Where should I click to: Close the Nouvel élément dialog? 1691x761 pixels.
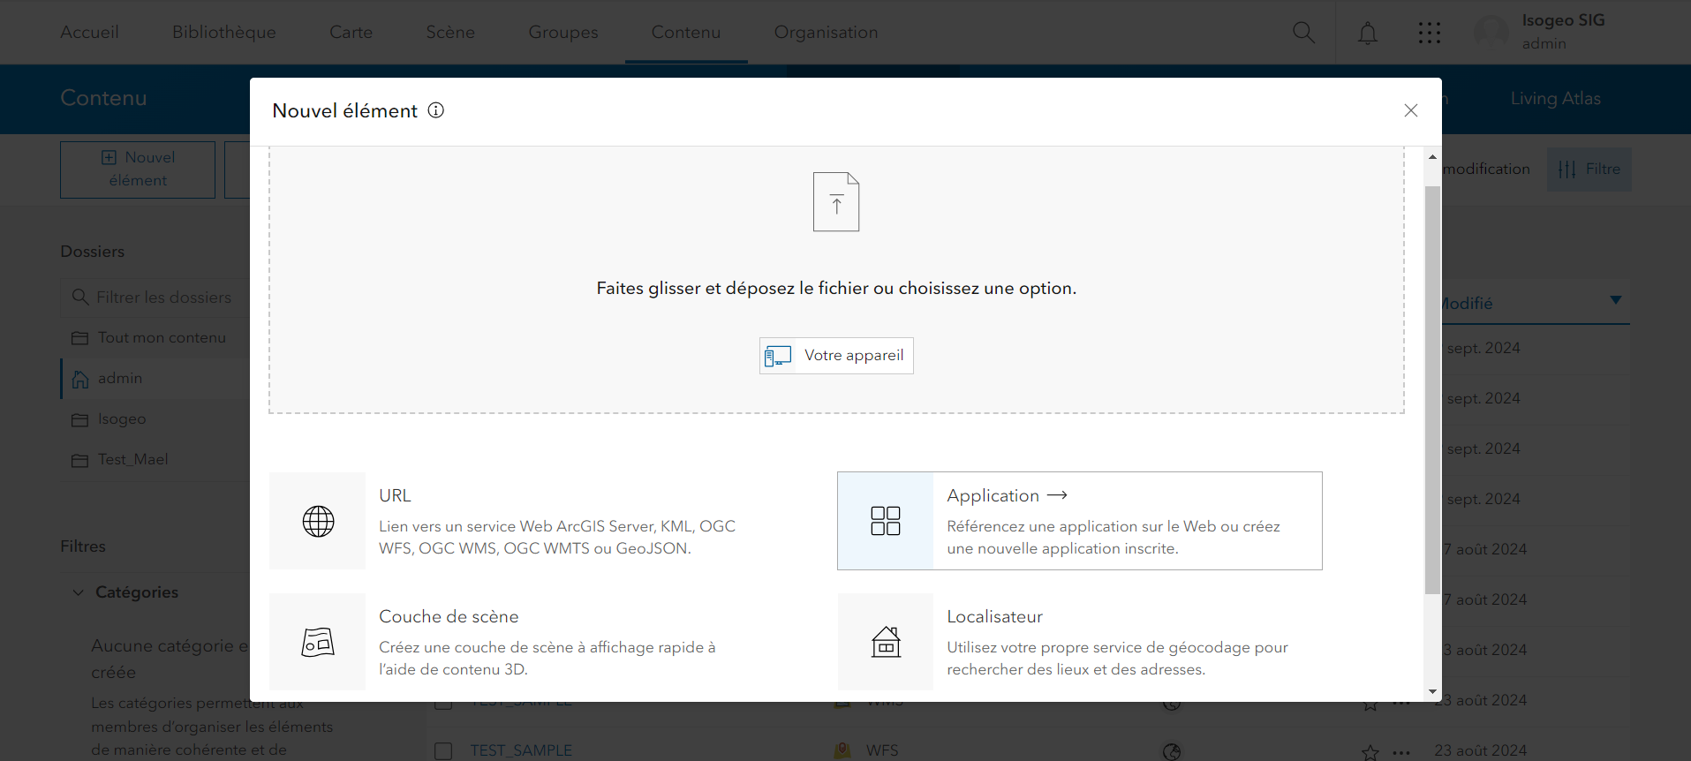pyautogui.click(x=1411, y=110)
